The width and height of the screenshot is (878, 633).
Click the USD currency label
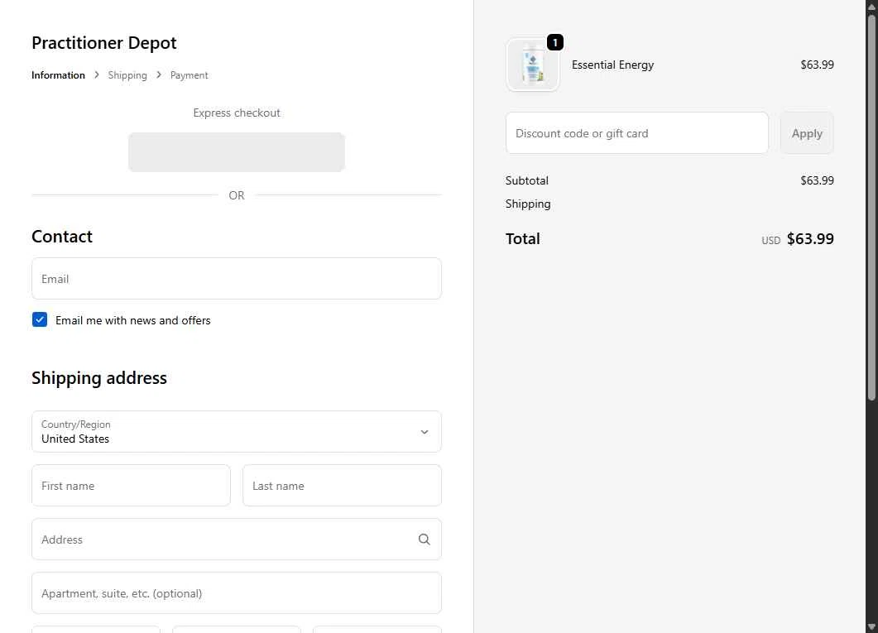(x=770, y=241)
